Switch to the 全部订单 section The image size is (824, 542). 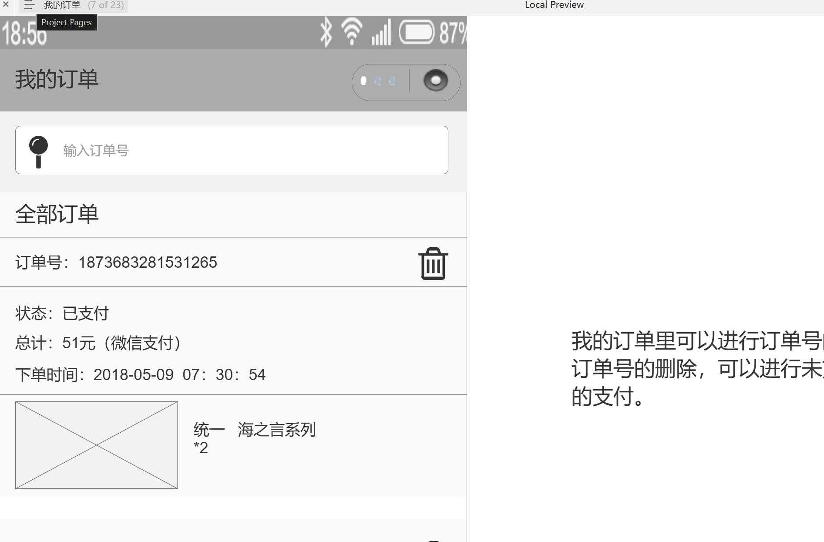(57, 214)
